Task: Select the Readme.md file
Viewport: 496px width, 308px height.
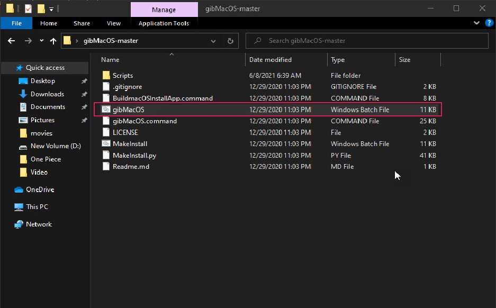Action: [131, 167]
